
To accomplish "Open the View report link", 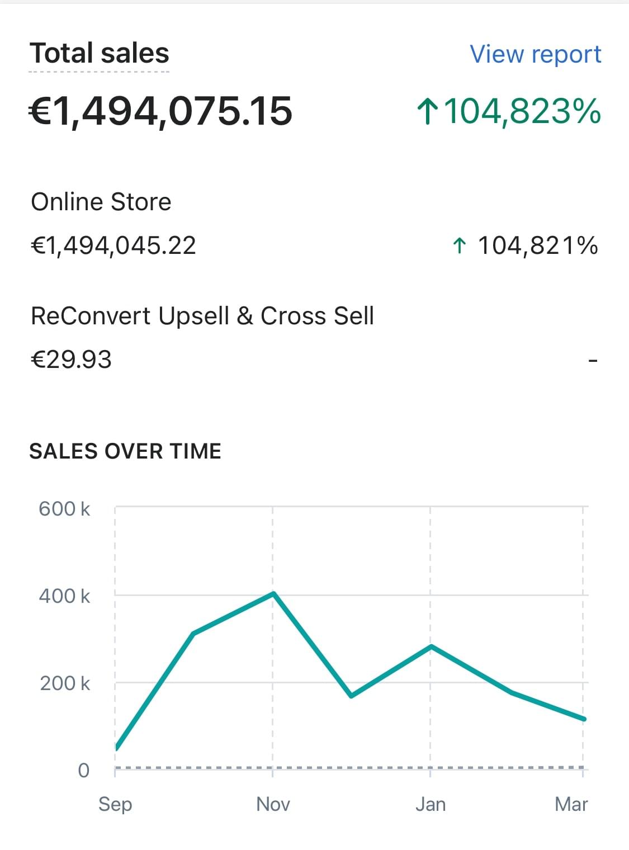I will (x=535, y=54).
